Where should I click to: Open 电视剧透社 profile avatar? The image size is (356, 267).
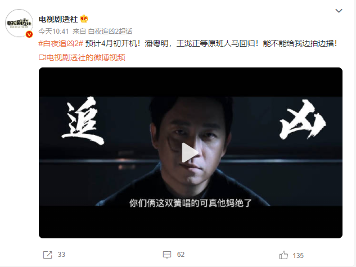[x=19, y=23]
